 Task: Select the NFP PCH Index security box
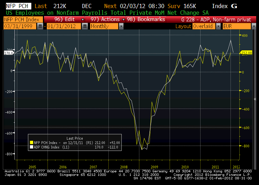(x=23, y=19)
